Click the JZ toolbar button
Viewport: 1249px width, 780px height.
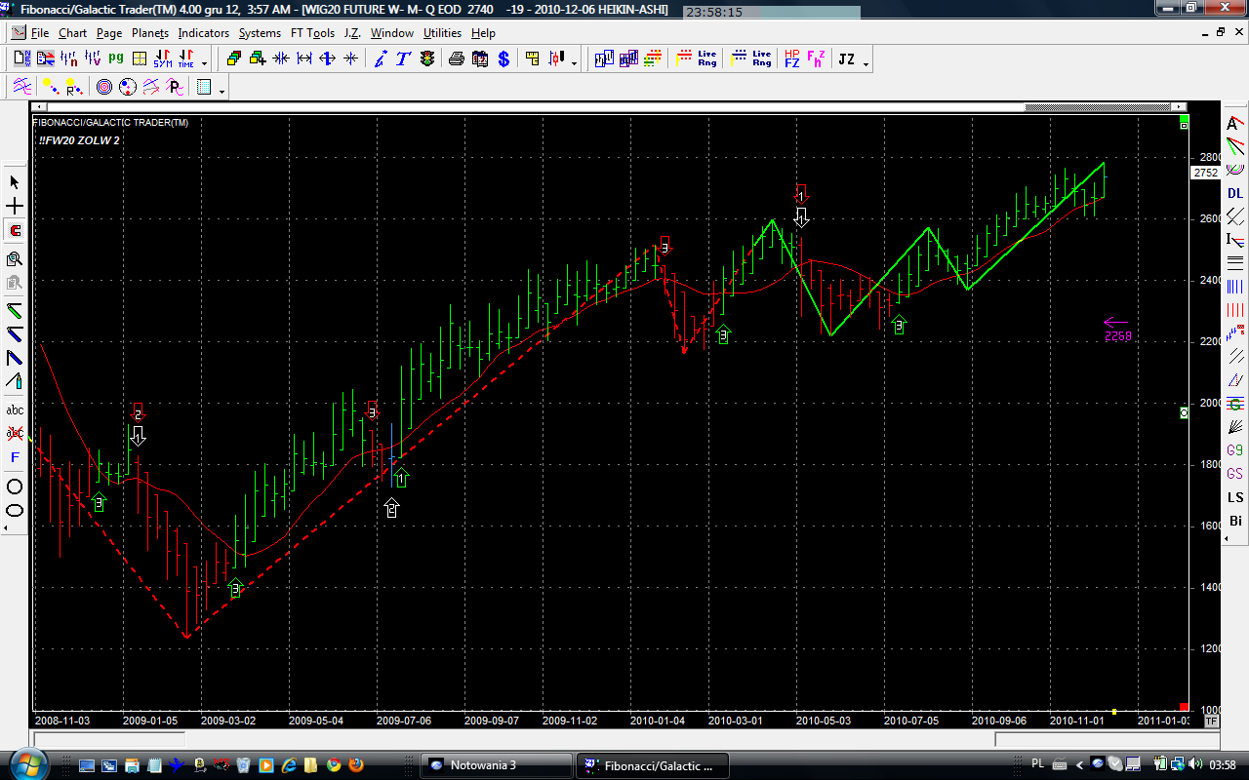pyautogui.click(x=846, y=59)
